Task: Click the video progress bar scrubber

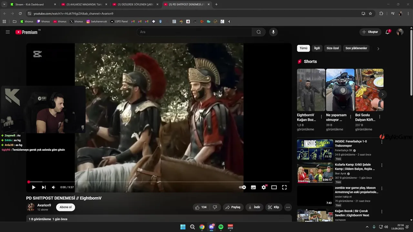Action: pos(29,182)
